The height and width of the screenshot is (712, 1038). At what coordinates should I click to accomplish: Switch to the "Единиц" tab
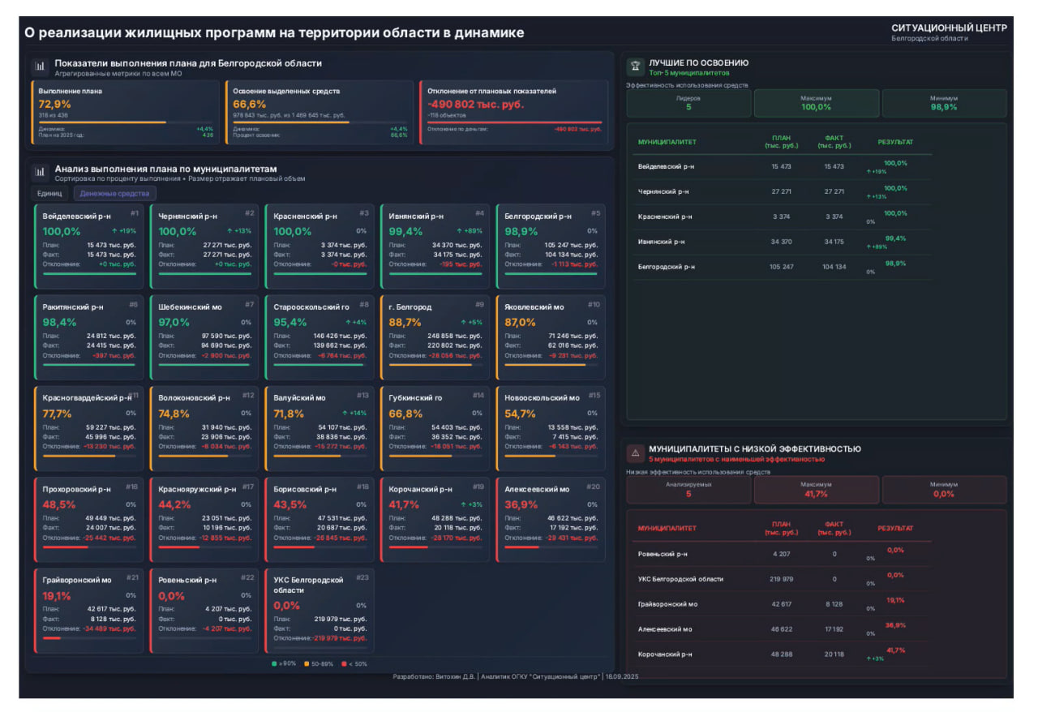pos(49,194)
